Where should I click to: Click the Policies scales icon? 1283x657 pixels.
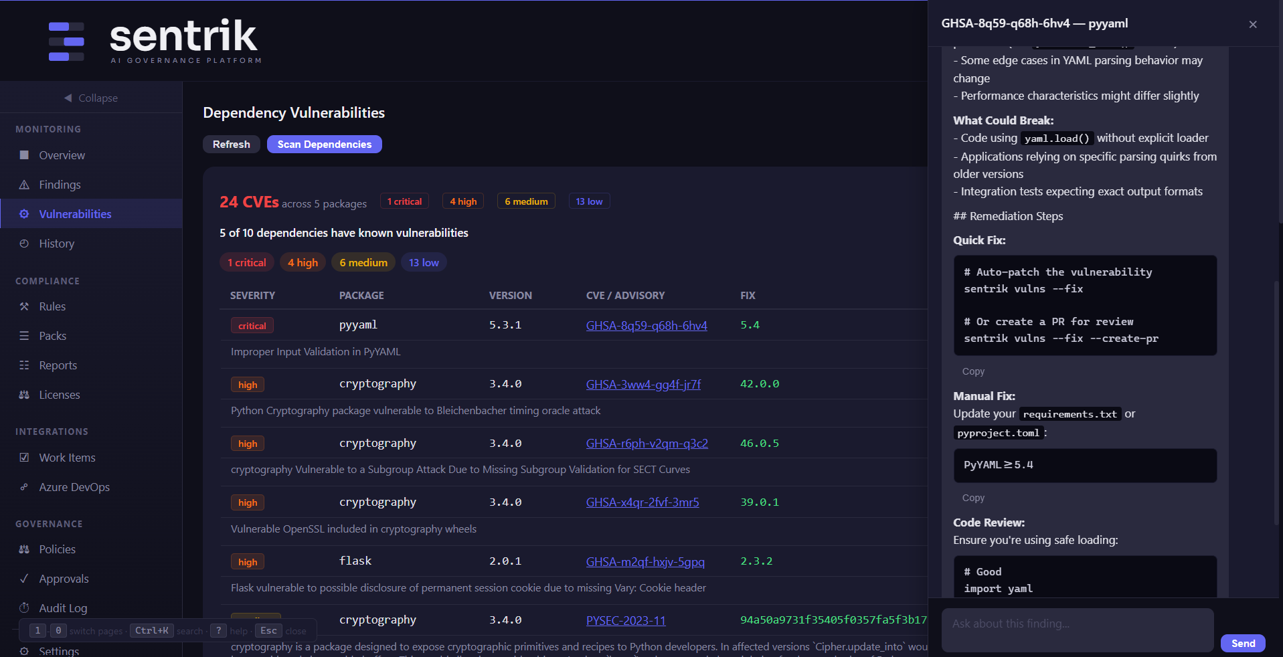pyautogui.click(x=24, y=549)
